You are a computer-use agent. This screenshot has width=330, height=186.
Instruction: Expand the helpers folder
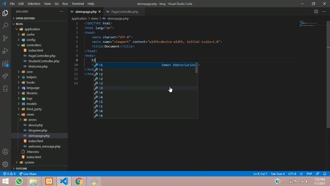point(31,77)
